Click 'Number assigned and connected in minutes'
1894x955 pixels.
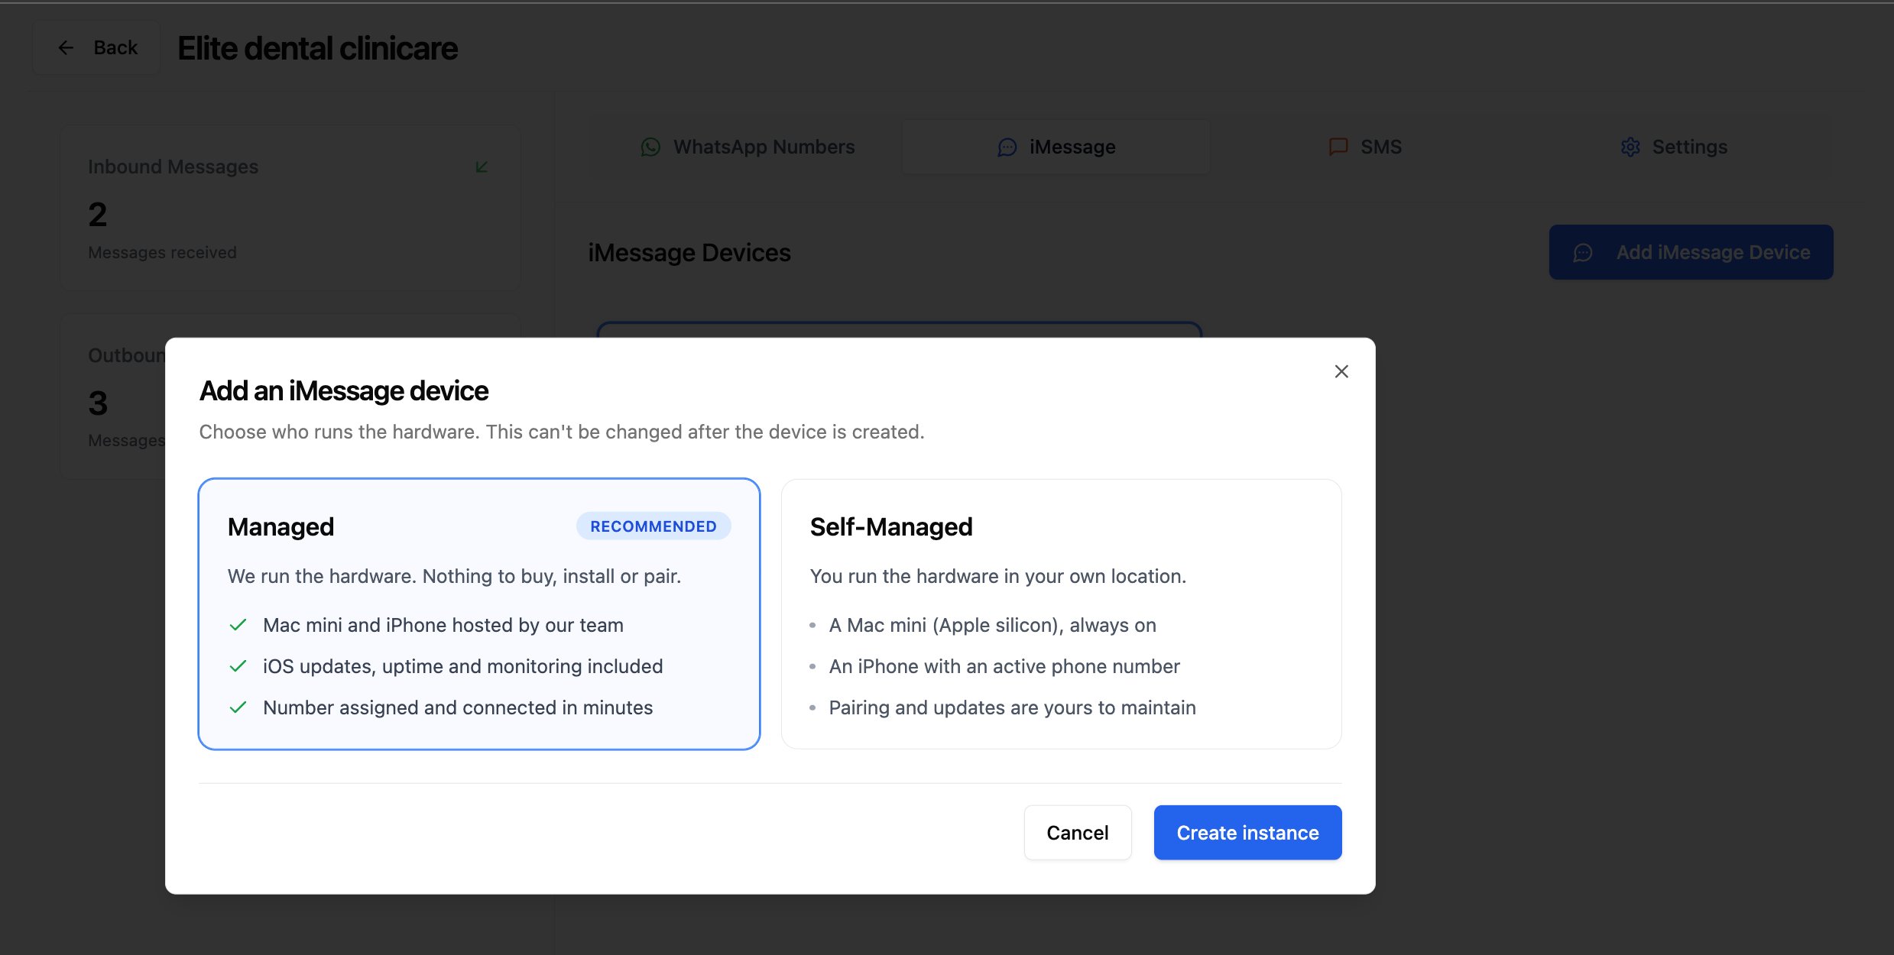[458, 707]
